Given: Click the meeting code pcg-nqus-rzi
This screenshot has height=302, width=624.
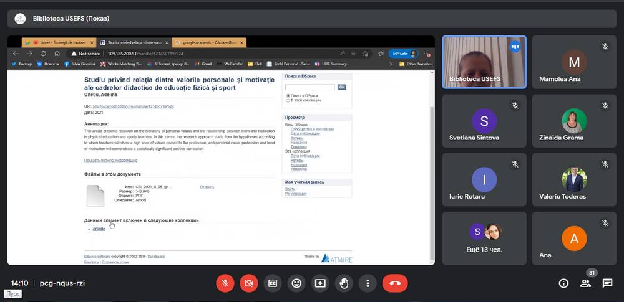Looking at the screenshot, I should [x=62, y=283].
